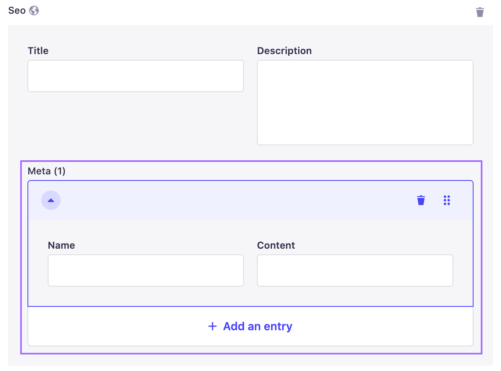Click the trash icon to delete the Seo component
501x371 pixels.
tap(480, 12)
